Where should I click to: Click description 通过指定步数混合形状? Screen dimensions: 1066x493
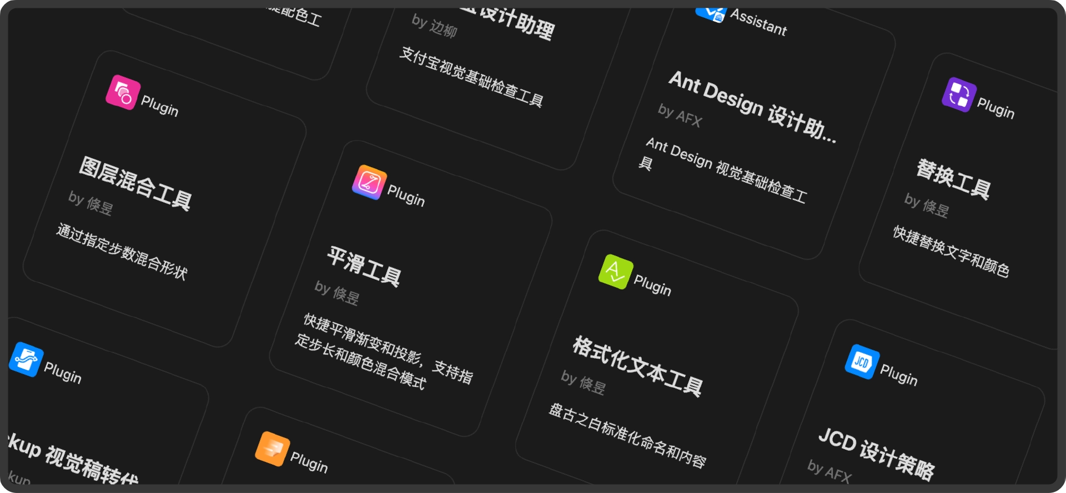122,251
